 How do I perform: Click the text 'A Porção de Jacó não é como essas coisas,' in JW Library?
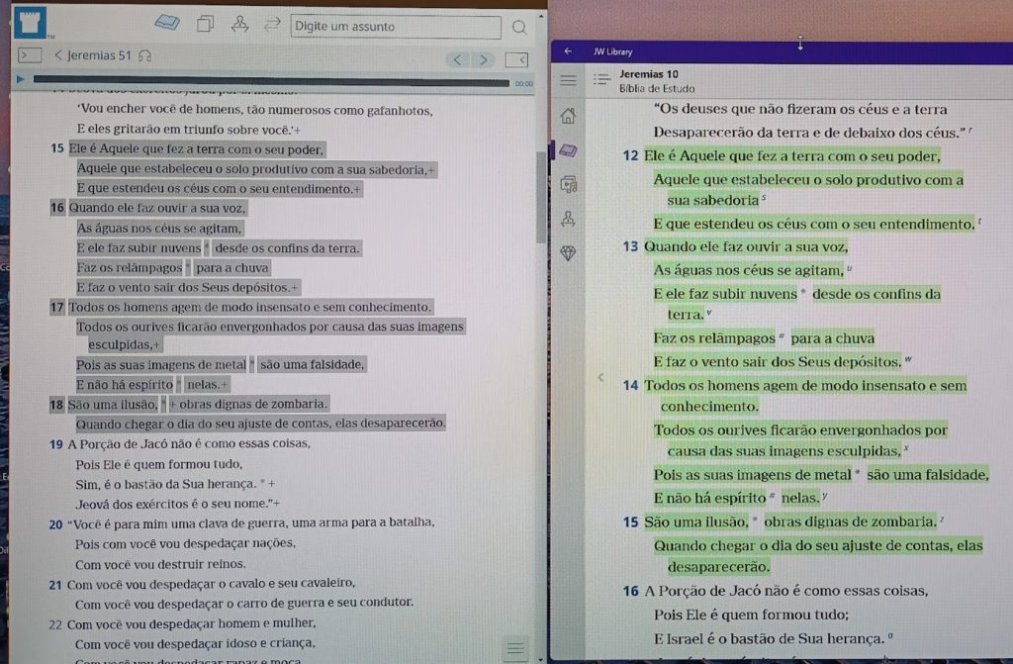point(786,591)
